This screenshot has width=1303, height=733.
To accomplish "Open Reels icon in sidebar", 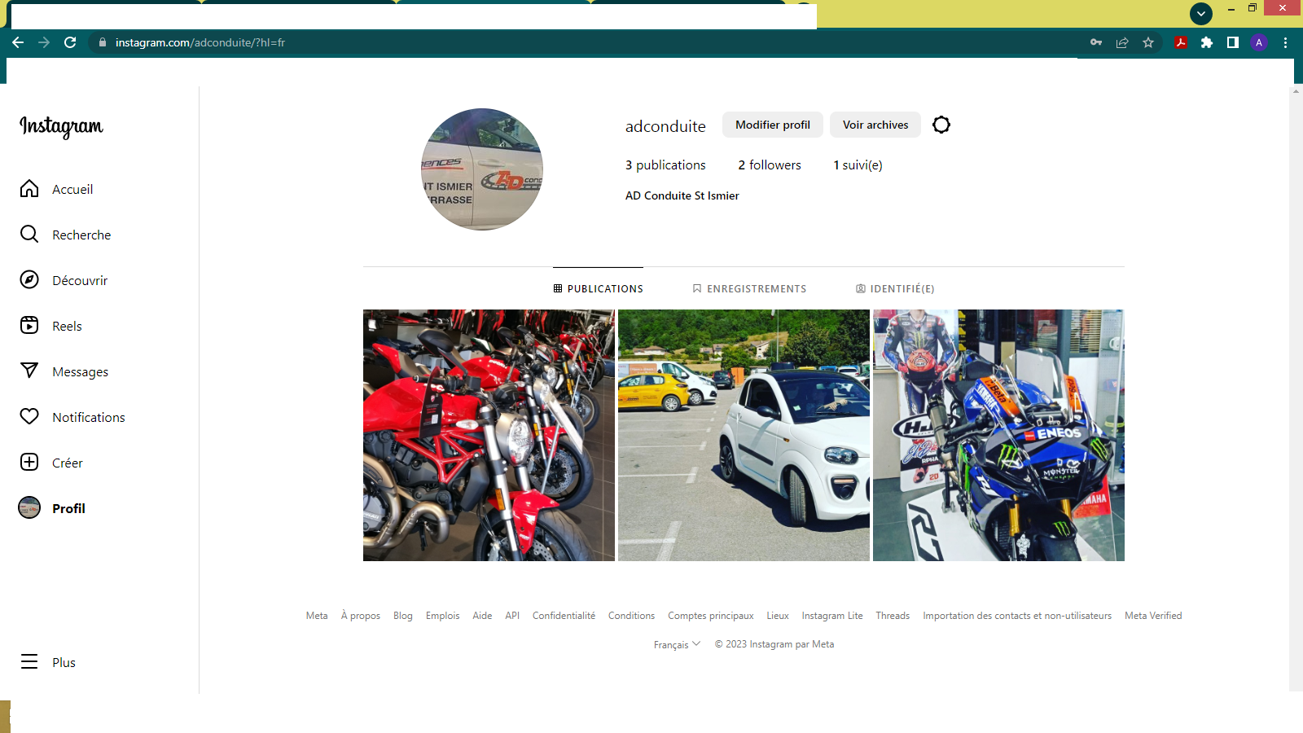I will point(29,326).
